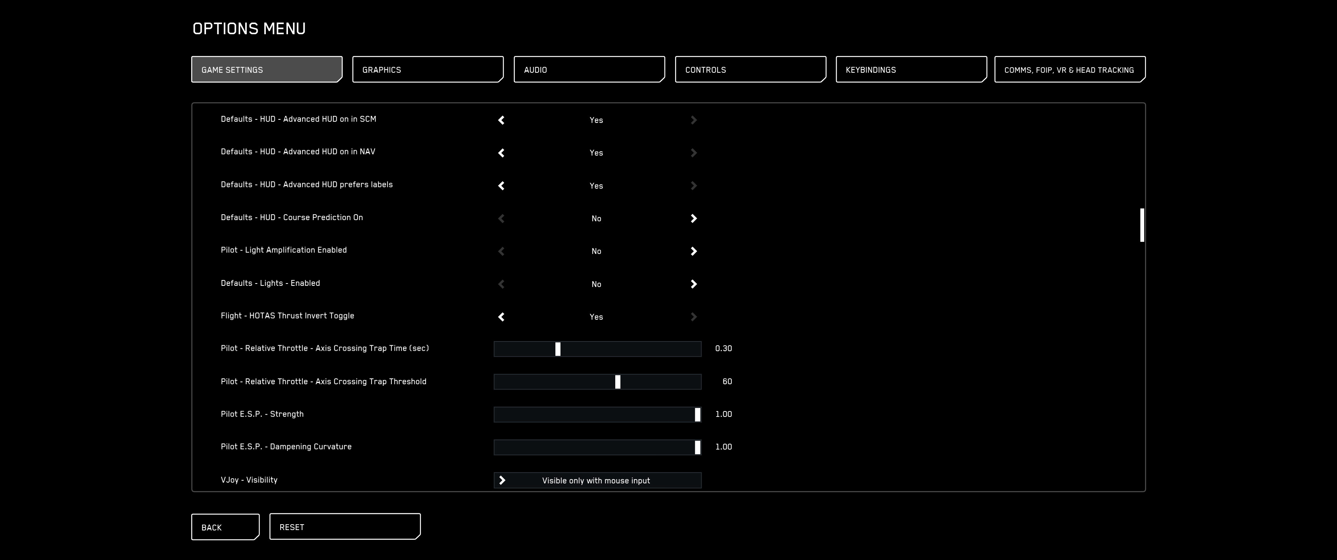Toggle Light Amplification Enabled value No
Viewport: 1337px width, 560px height.
pos(596,251)
